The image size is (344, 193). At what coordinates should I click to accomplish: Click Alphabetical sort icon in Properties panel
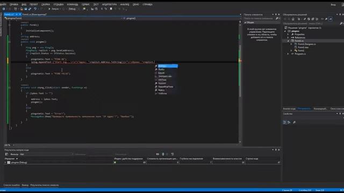[289, 122]
